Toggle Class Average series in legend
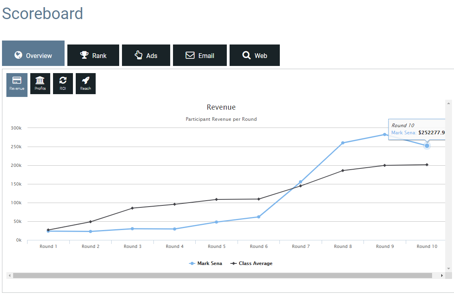Viewport: 454px width, 294px height. [252, 263]
